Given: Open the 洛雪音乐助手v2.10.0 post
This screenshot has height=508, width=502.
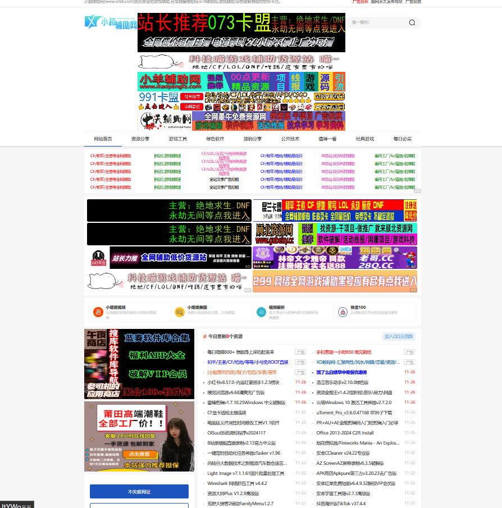Looking at the screenshot, I should pos(343,382).
